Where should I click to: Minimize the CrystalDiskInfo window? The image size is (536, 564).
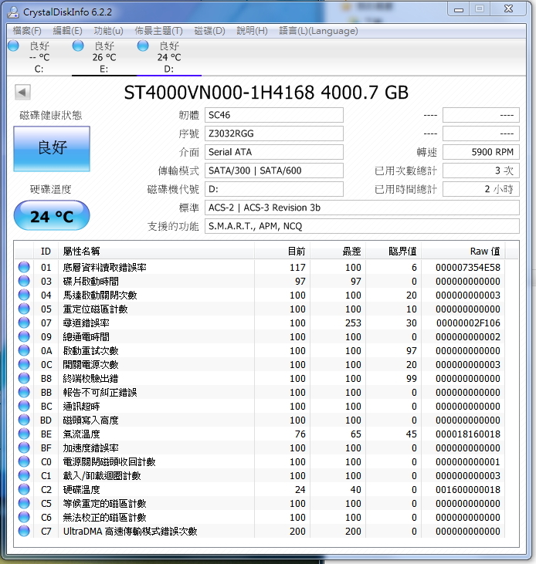[459, 9]
